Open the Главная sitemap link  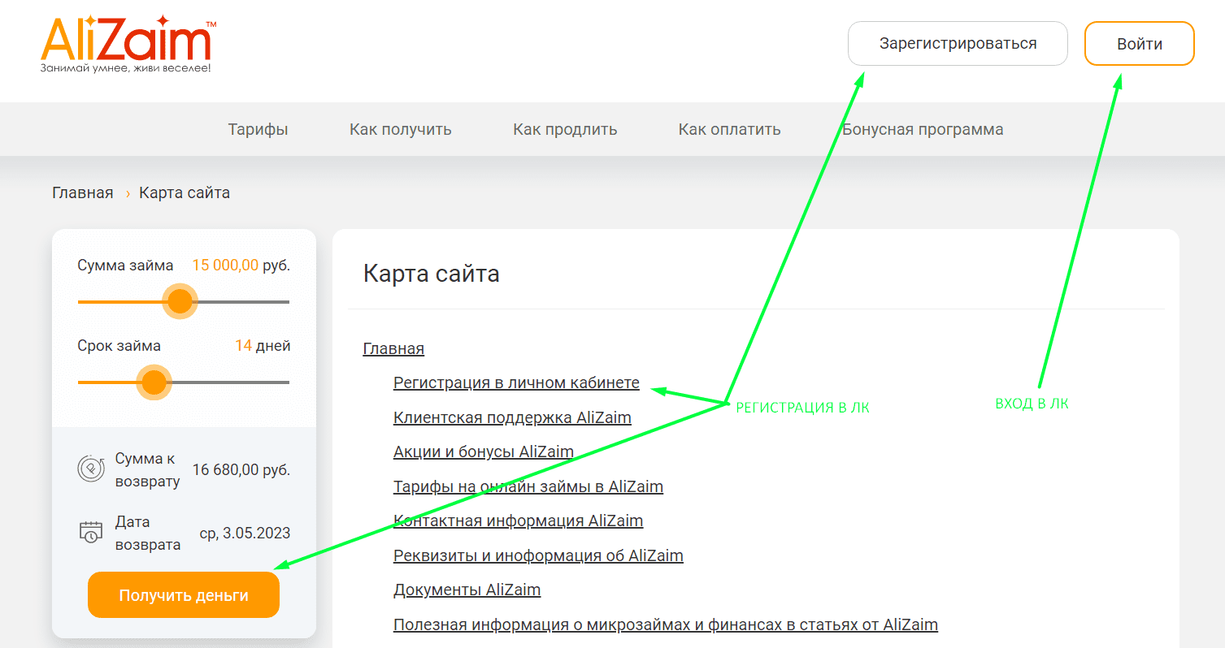coord(393,349)
